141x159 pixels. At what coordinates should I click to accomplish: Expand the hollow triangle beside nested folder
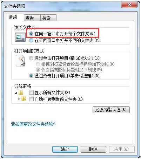coord(19,99)
